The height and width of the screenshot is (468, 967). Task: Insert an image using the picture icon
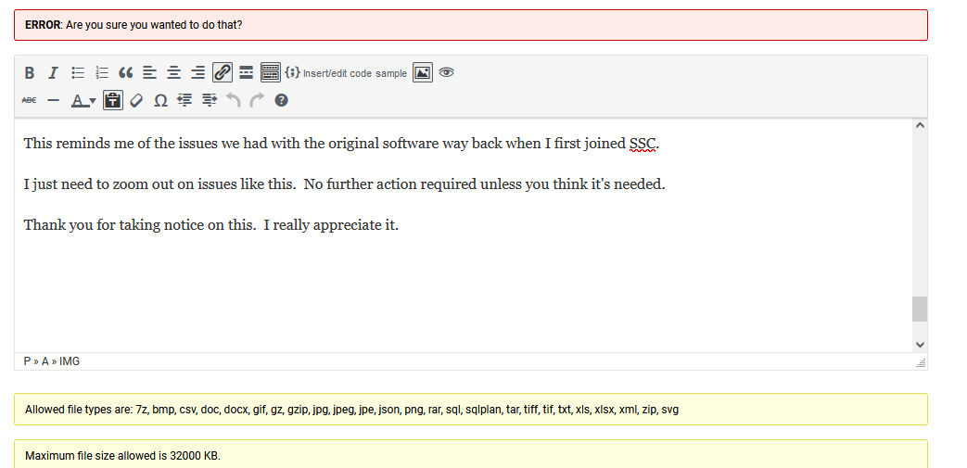[x=422, y=73]
